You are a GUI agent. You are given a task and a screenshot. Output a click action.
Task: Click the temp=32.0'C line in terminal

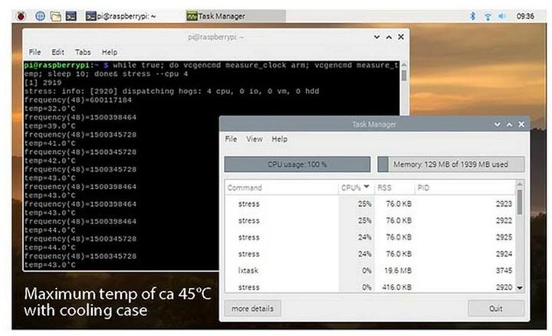(50, 109)
